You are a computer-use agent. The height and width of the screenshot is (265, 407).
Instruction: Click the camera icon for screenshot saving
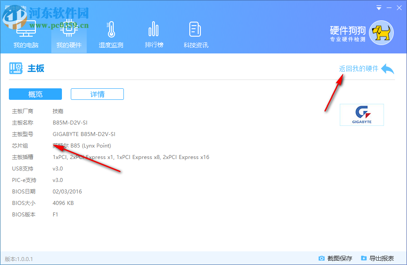click(x=322, y=258)
